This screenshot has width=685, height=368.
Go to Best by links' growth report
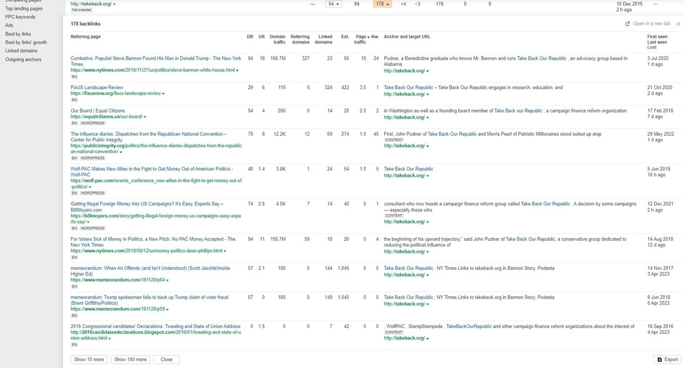[x=26, y=42]
